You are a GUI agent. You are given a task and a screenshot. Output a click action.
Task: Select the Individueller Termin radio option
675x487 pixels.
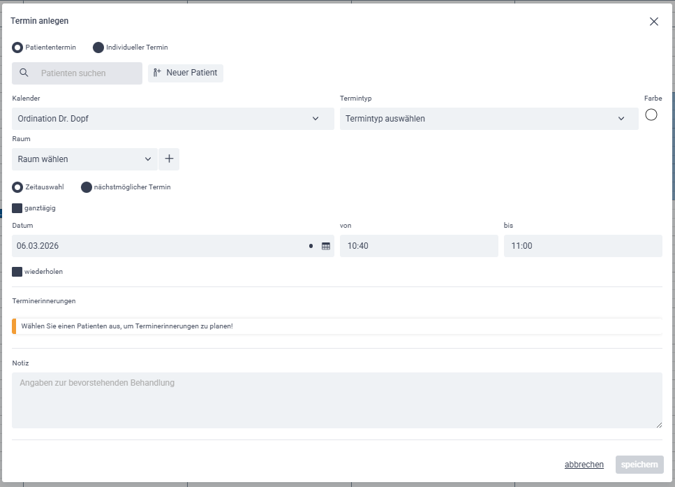click(98, 48)
